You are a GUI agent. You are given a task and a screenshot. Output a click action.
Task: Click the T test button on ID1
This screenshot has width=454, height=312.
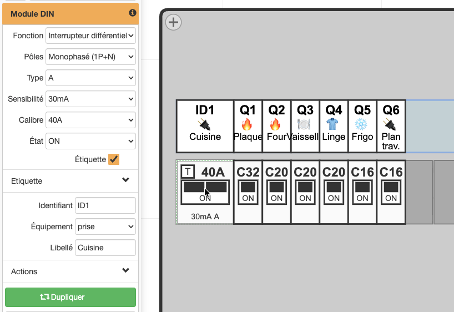coord(188,172)
